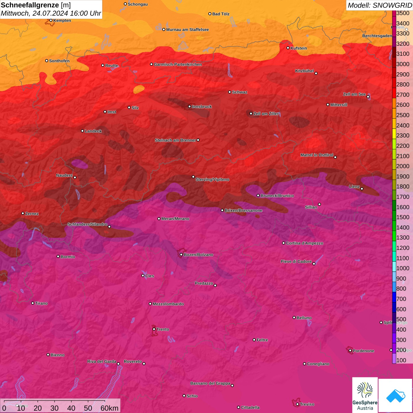The height and width of the screenshot is (413, 413).
Task: Click the Feltre label
Action: (262, 340)
